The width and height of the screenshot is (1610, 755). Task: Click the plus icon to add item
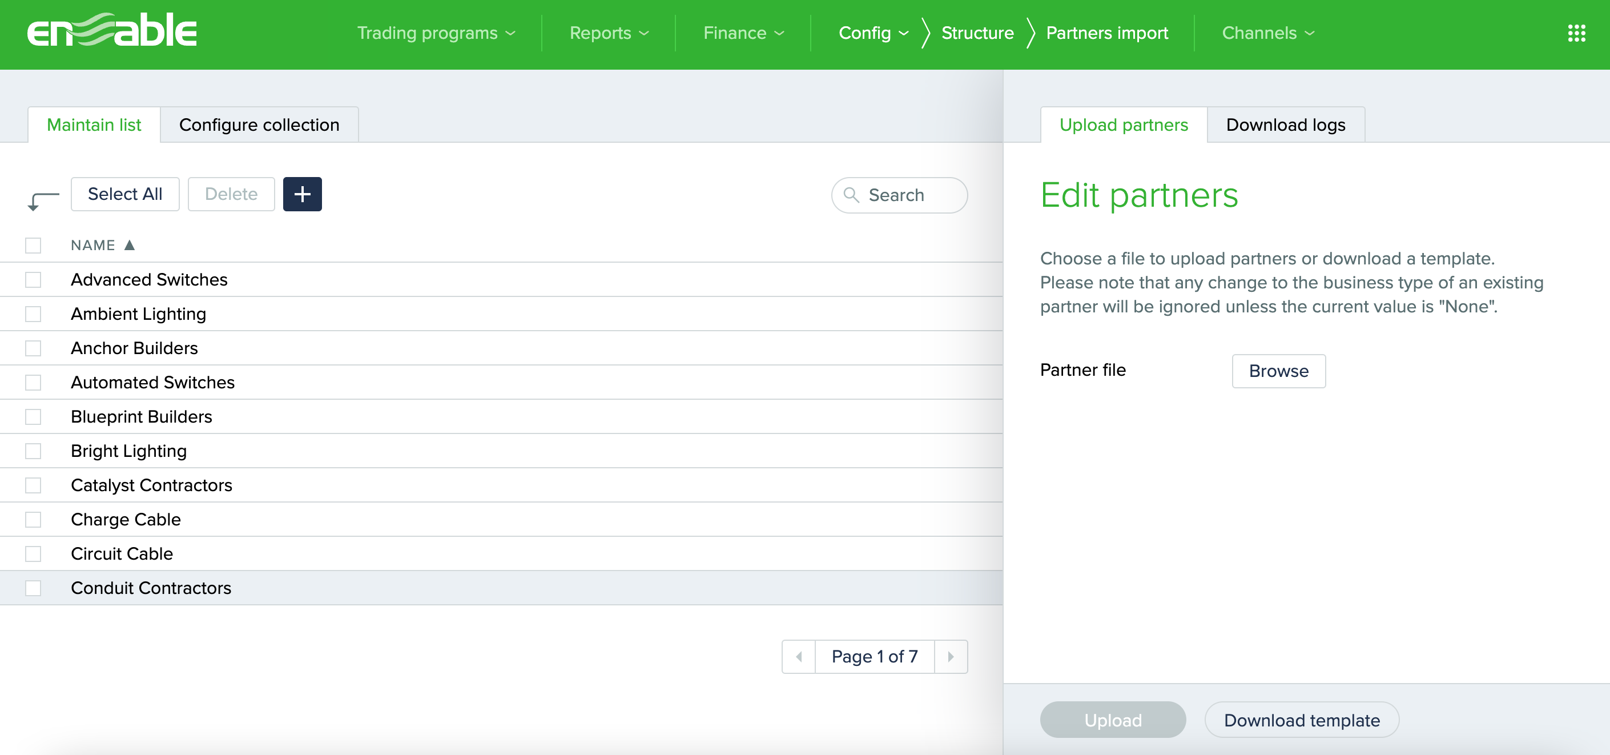pyautogui.click(x=302, y=194)
